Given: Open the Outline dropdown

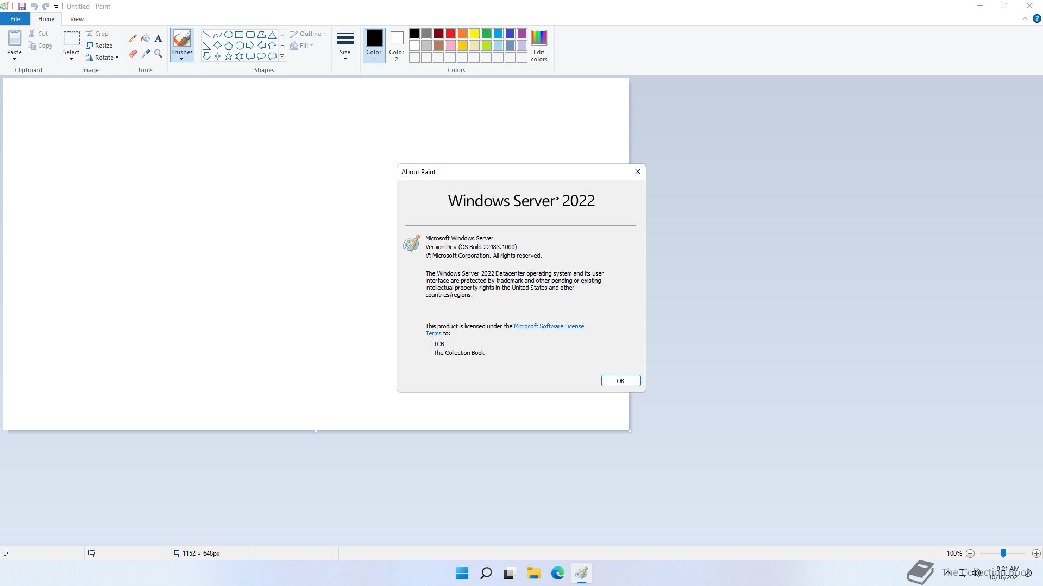Looking at the screenshot, I should click(x=308, y=34).
